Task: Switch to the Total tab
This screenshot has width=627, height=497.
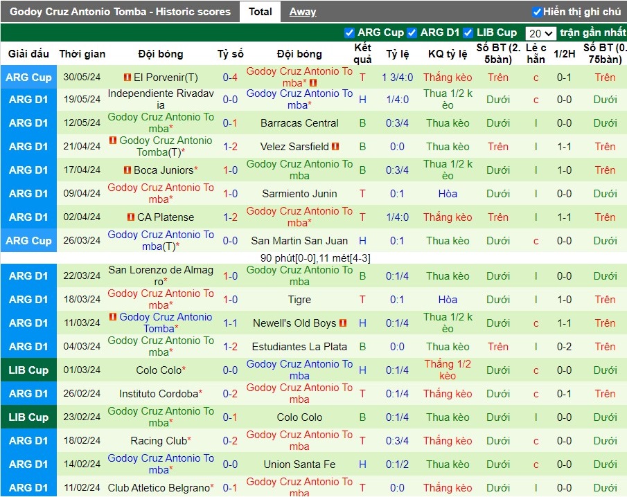Action: tap(260, 12)
